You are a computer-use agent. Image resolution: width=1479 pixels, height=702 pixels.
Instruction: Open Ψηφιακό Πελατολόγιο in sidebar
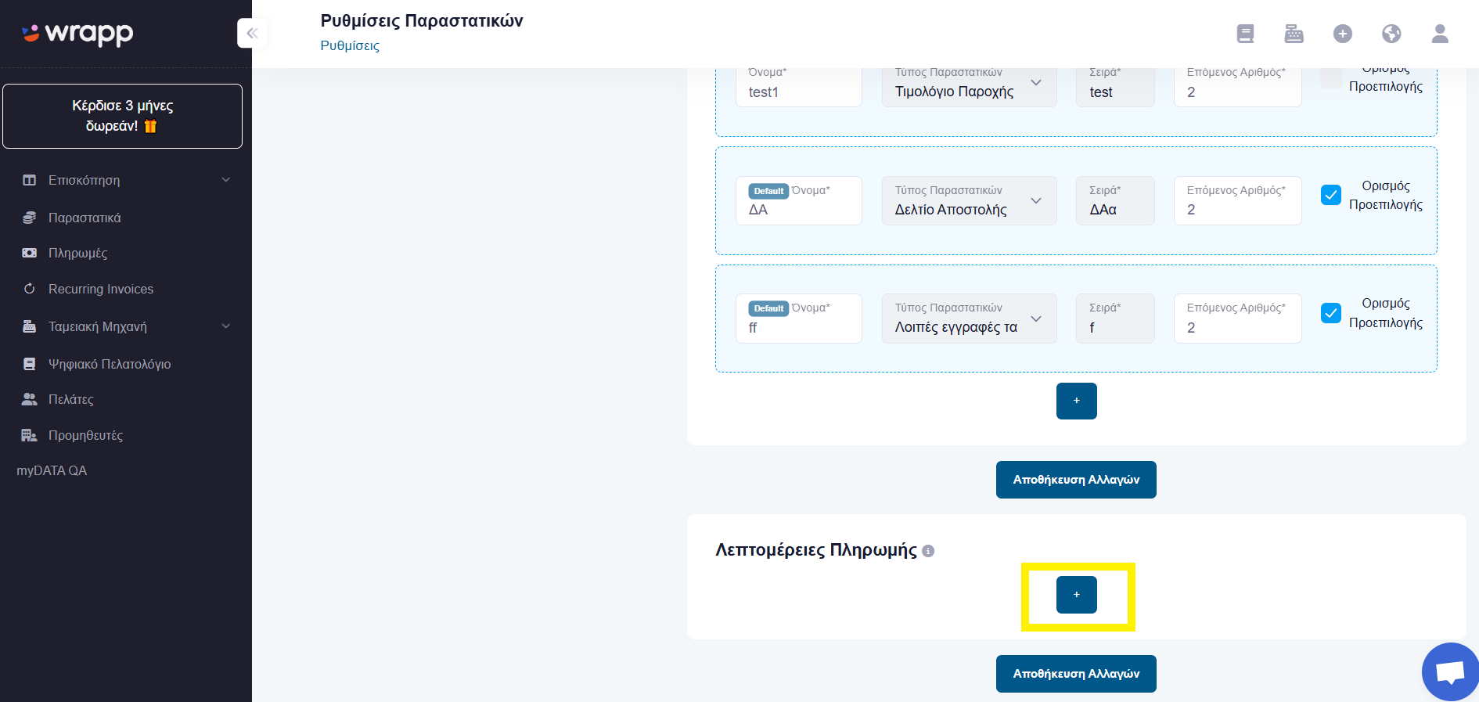coord(110,364)
